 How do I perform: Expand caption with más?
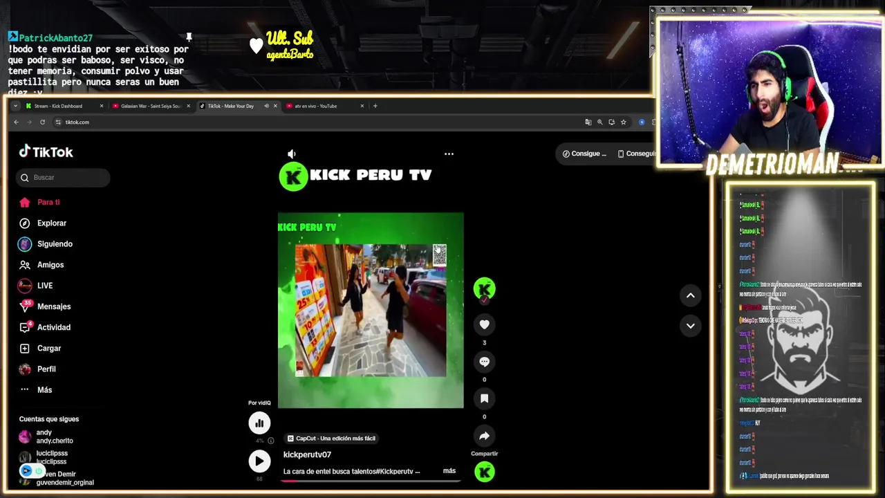point(449,471)
